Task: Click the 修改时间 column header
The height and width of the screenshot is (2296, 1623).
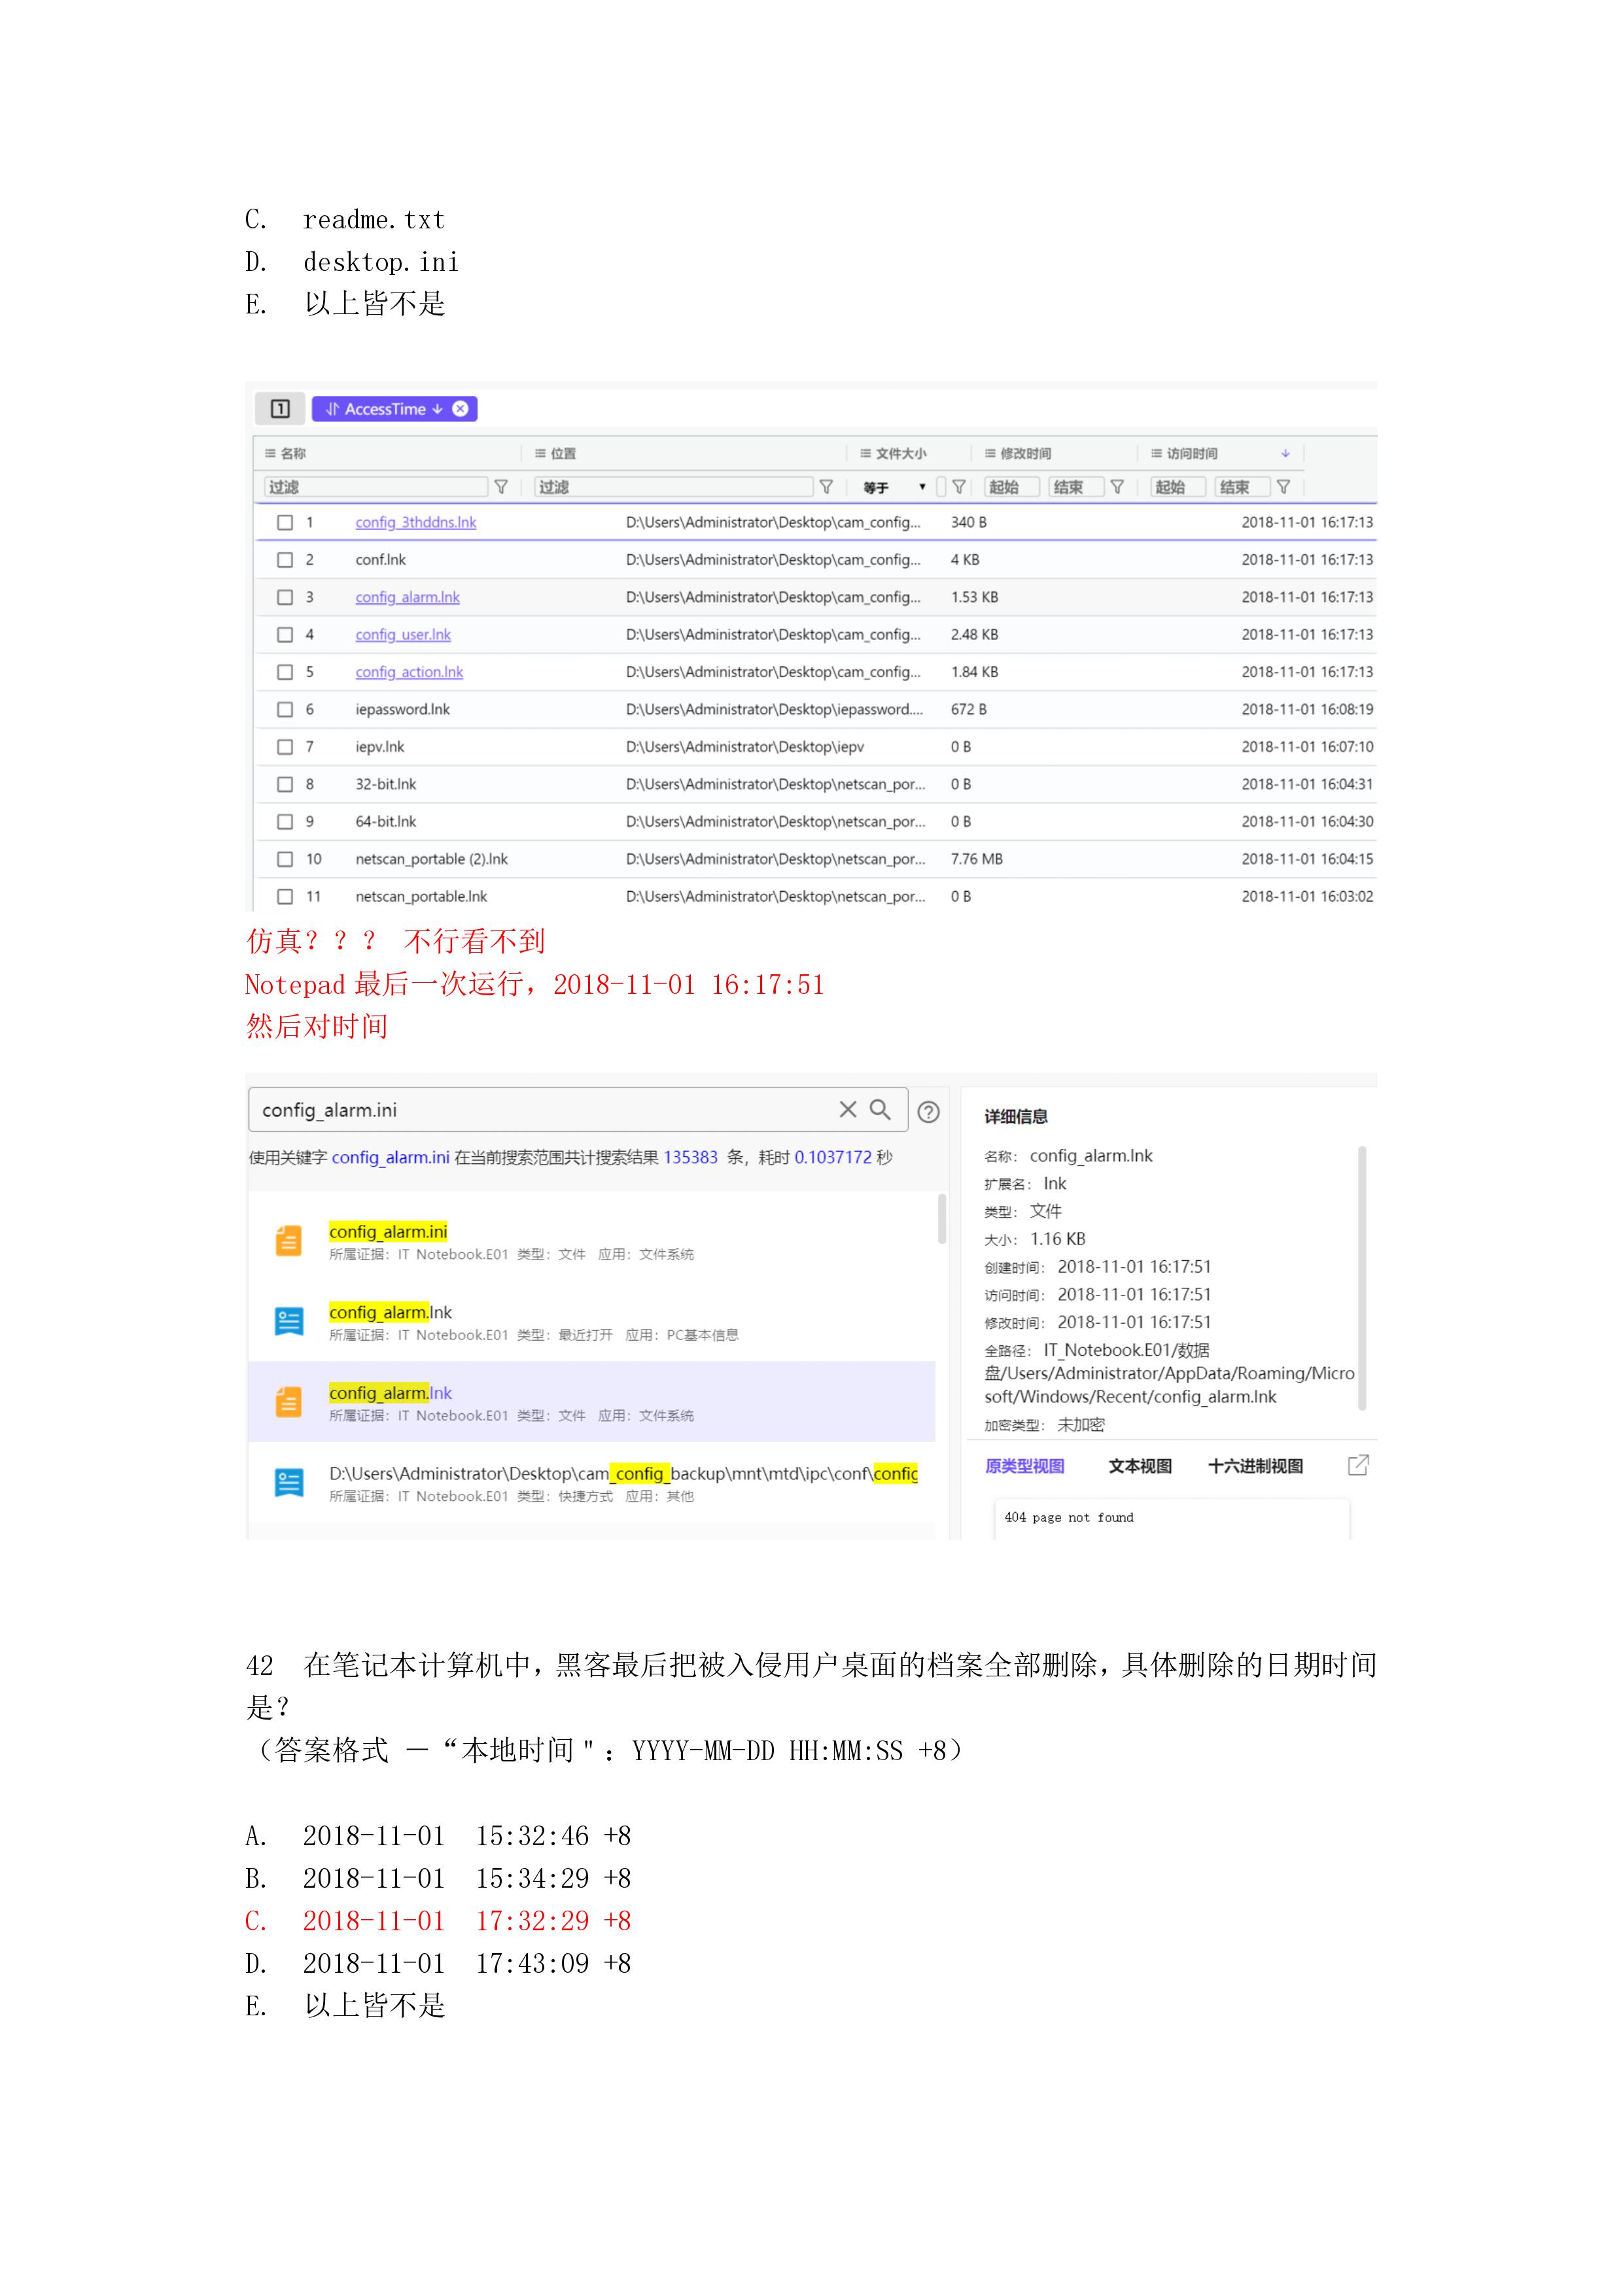Action: 1018,453
